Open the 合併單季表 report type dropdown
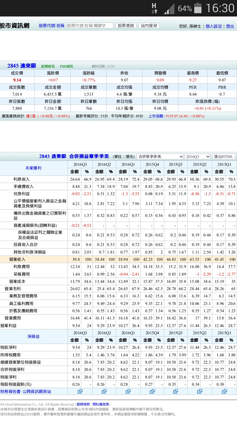Image resolution: width=237 pixels, height=422 pixels. (x=160, y=157)
